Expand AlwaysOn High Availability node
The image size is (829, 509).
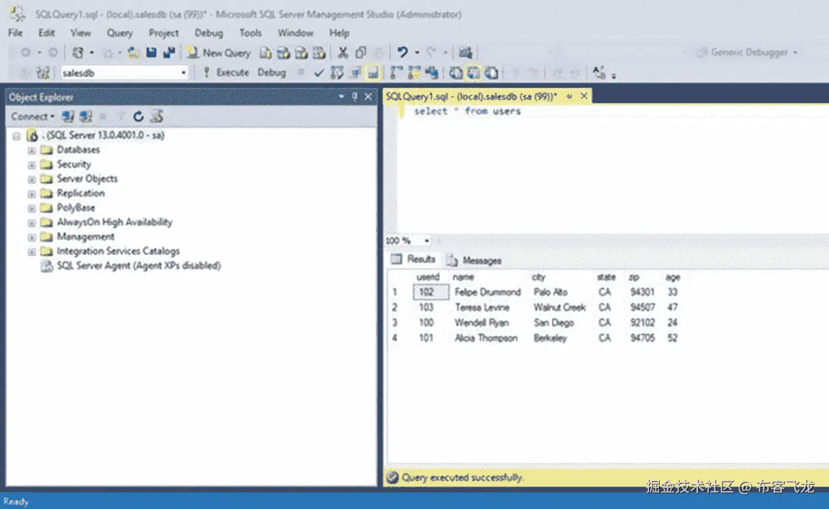[x=32, y=223]
